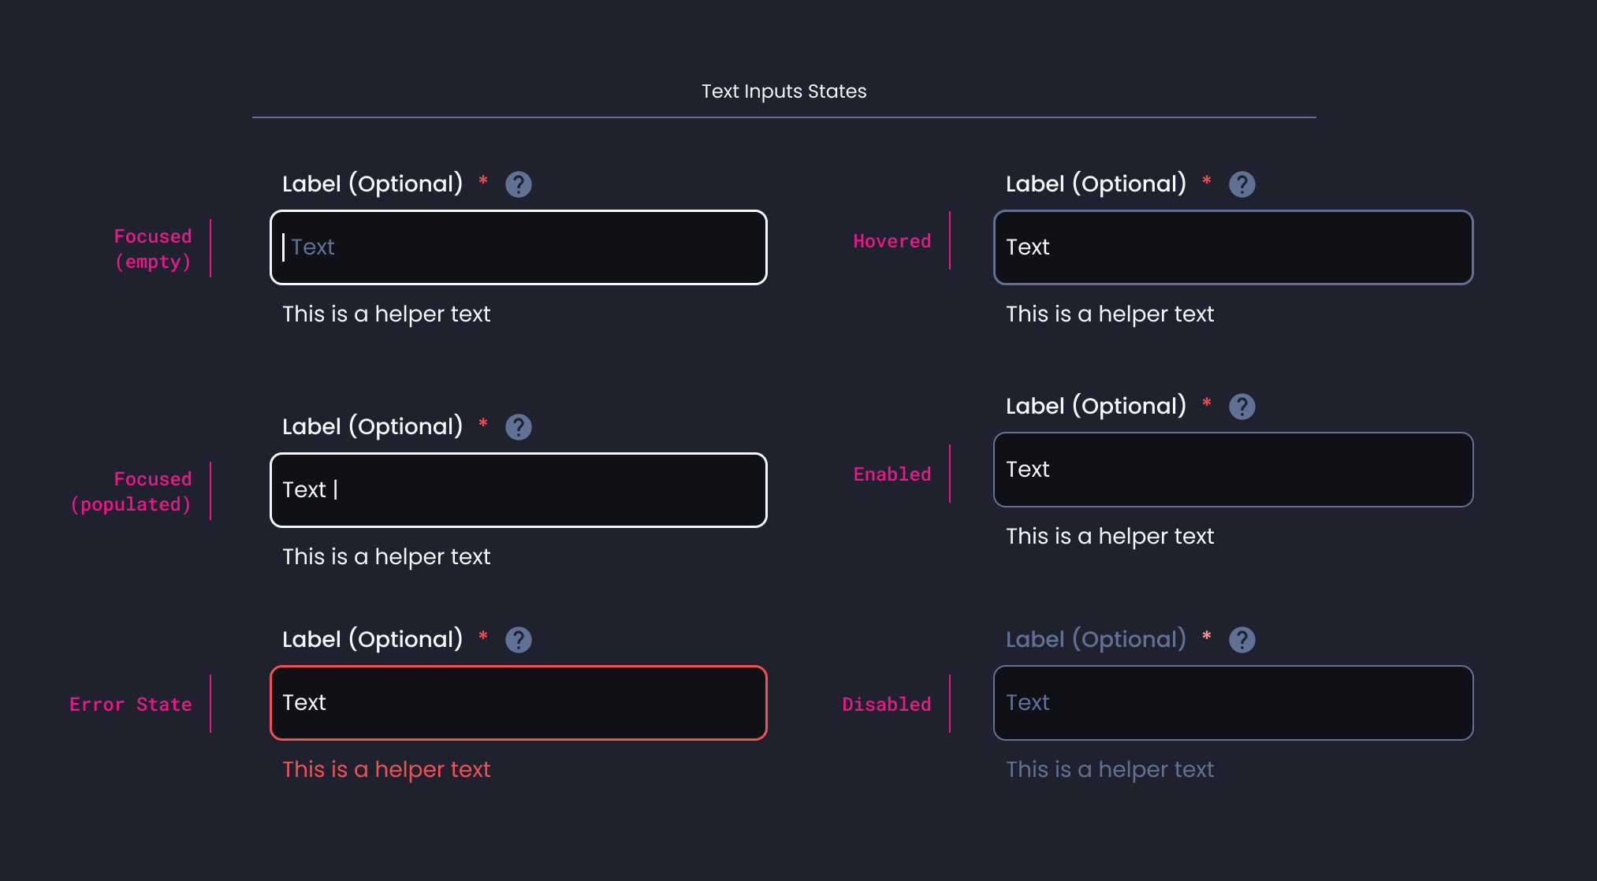Click the help icon above the Error State input
1597x881 pixels.
point(519,639)
